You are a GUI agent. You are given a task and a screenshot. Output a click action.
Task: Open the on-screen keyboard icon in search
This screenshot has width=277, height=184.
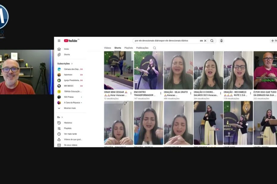point(201,41)
